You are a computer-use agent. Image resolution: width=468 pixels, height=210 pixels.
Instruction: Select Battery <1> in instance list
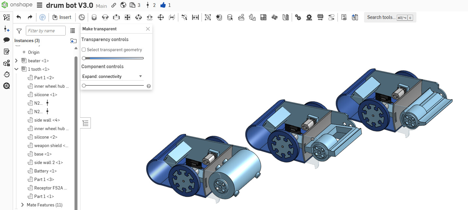pos(45,171)
